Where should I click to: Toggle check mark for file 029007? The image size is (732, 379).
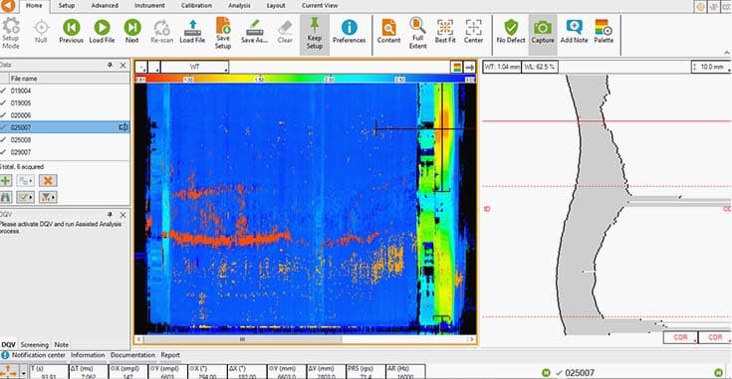pyautogui.click(x=3, y=152)
